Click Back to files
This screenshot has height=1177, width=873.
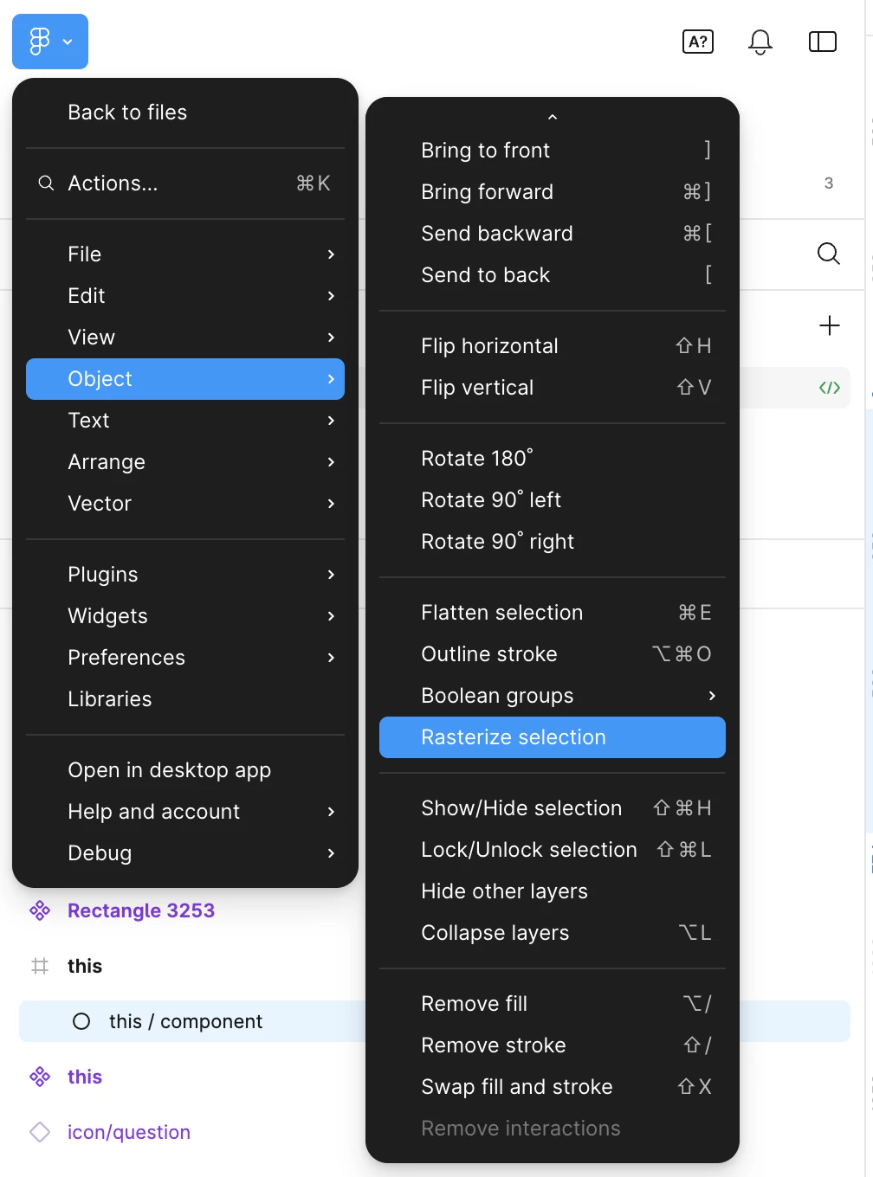click(x=127, y=113)
